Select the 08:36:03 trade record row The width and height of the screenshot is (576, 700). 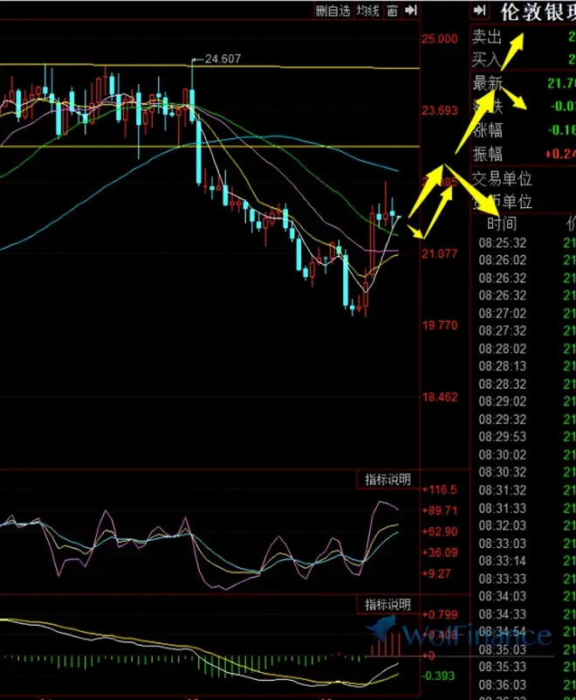[x=502, y=684]
